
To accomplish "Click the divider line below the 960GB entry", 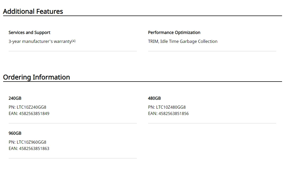I will point(73,158).
